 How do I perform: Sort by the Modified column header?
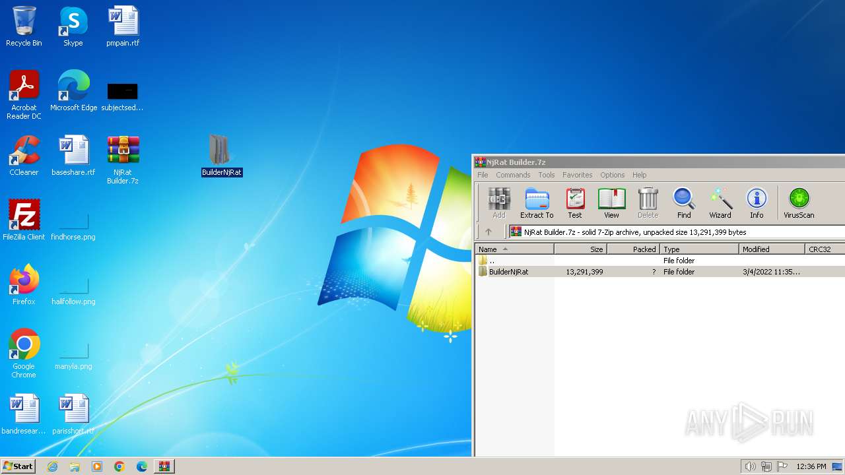(x=772, y=249)
